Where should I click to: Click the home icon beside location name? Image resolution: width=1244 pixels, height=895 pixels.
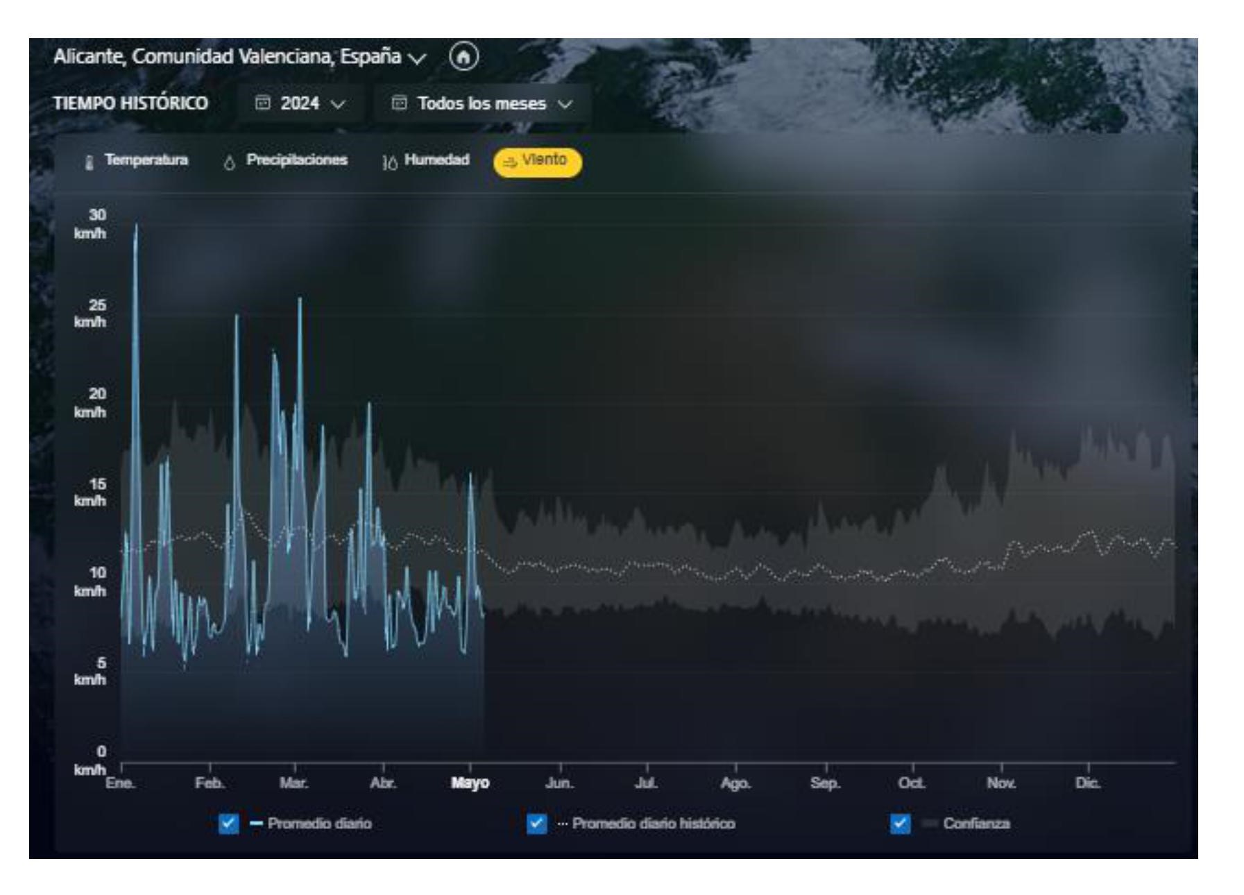[463, 57]
